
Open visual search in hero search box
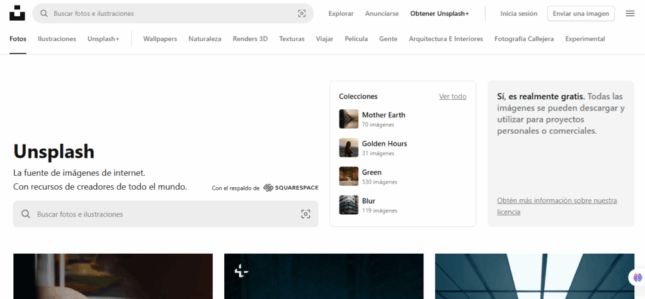pos(305,214)
